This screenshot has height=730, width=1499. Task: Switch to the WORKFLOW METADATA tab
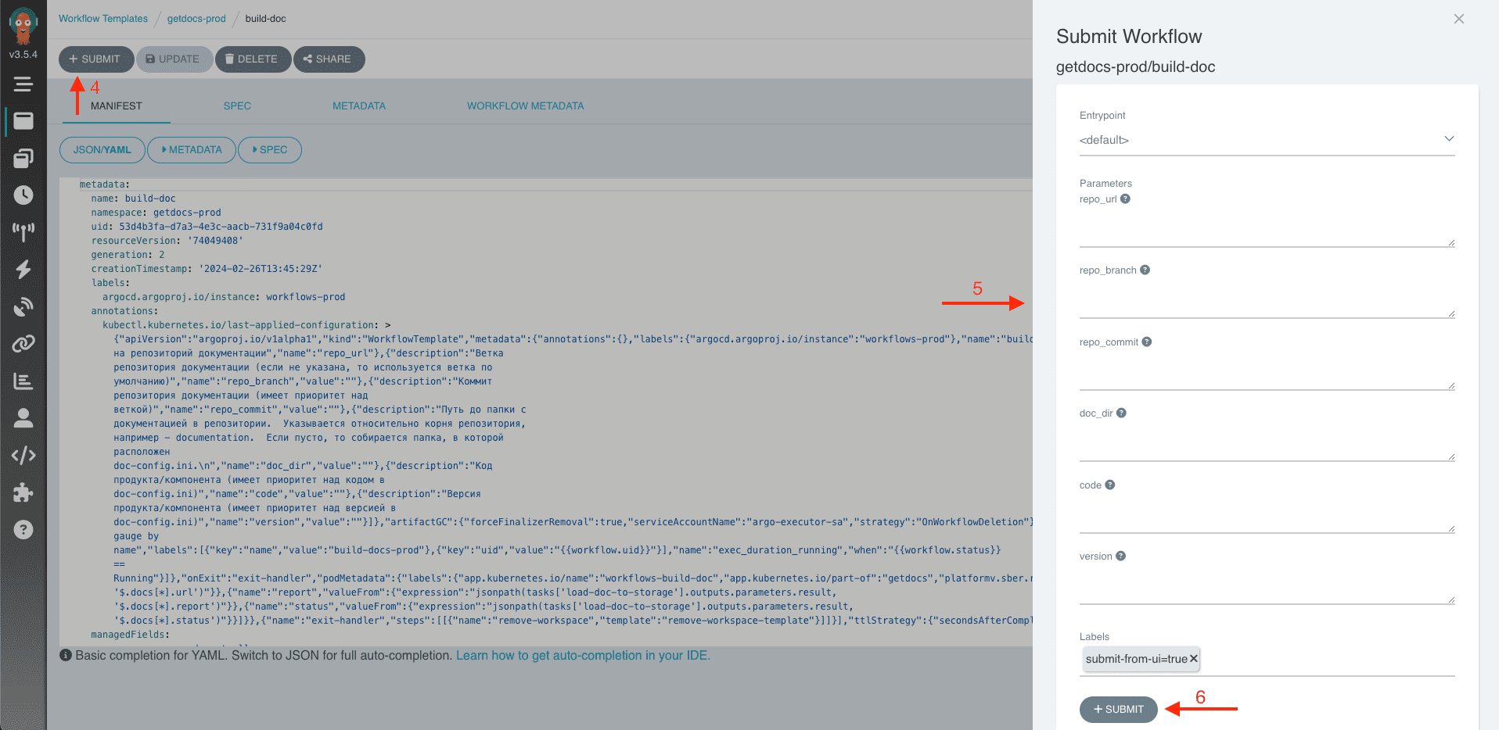pos(525,106)
